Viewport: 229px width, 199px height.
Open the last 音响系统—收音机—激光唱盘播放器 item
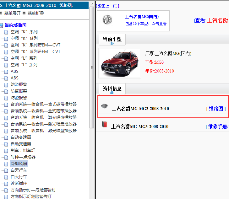point(44,131)
